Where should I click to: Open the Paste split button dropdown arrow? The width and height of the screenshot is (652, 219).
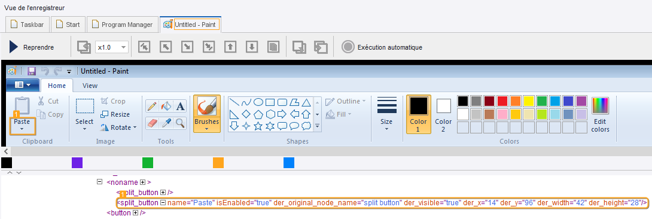[22, 129]
